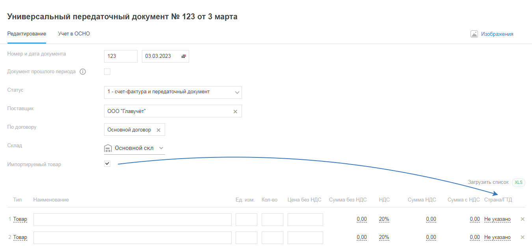532x246 pixels.
Task: Change НДС 20% rate in row 1
Action: pyautogui.click(x=384, y=219)
